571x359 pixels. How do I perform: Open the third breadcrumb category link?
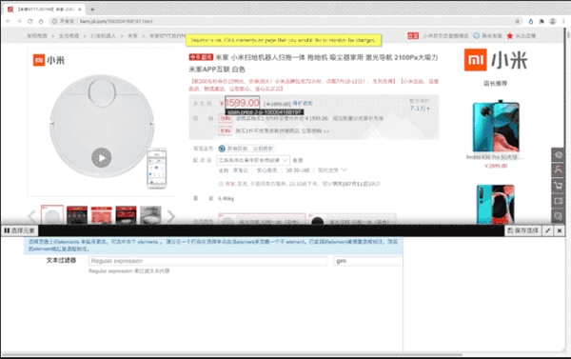pos(104,36)
